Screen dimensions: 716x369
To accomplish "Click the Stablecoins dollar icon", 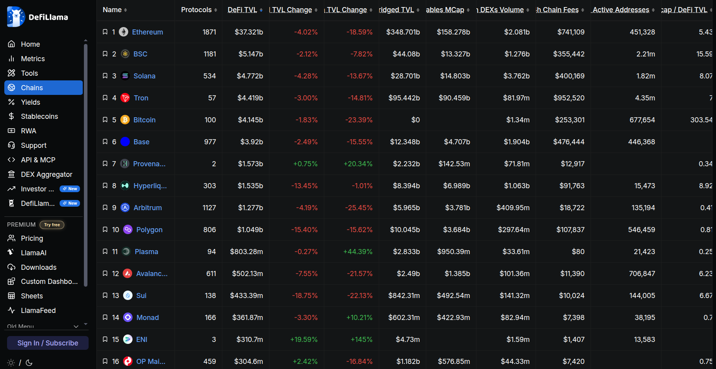I will 11,116.
